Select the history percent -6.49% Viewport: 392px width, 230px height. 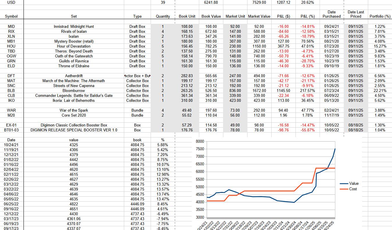click(x=163, y=214)
